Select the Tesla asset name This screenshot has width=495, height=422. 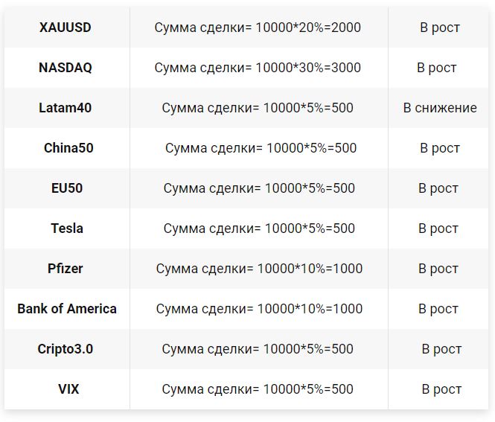[x=67, y=228]
